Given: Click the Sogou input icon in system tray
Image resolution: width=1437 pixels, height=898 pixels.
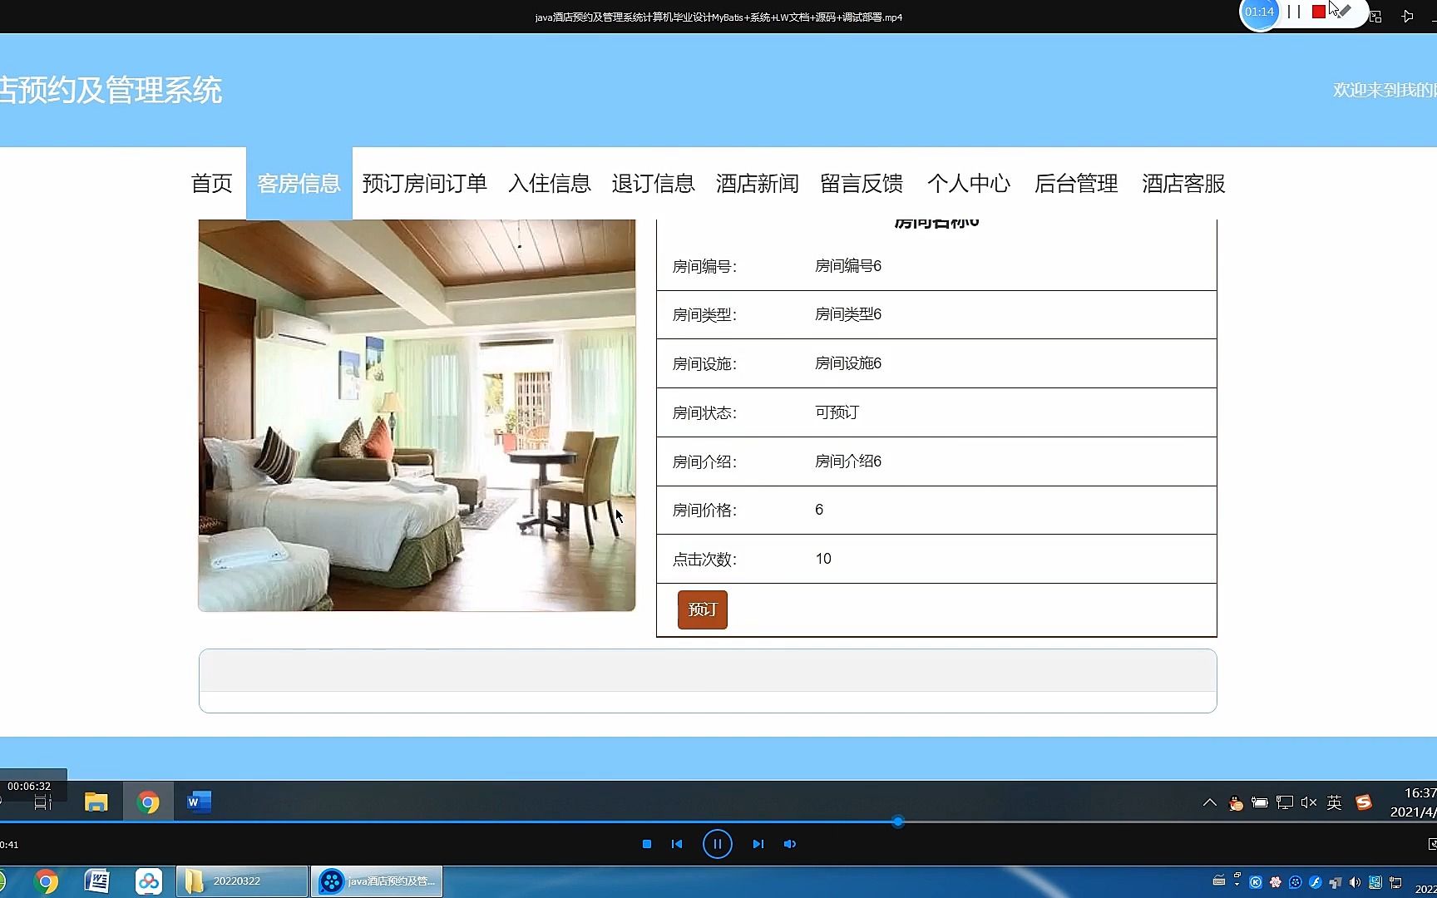Looking at the screenshot, I should [x=1364, y=802].
